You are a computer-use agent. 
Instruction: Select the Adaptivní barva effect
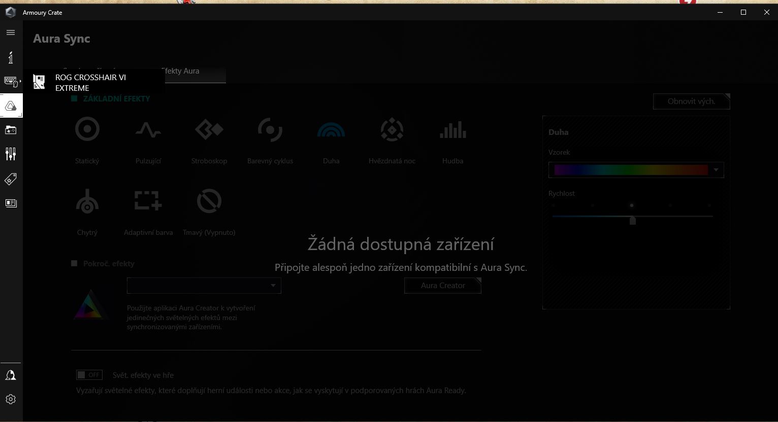point(148,200)
